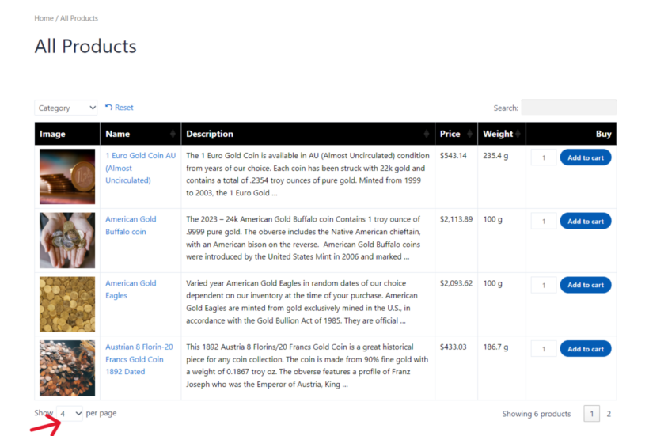Sort table by Price column arrows
Screen dimensions: 649x436
point(469,134)
